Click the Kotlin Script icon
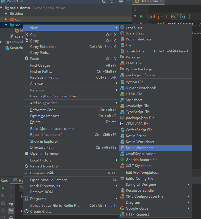The image size is (201, 219). [122, 136]
